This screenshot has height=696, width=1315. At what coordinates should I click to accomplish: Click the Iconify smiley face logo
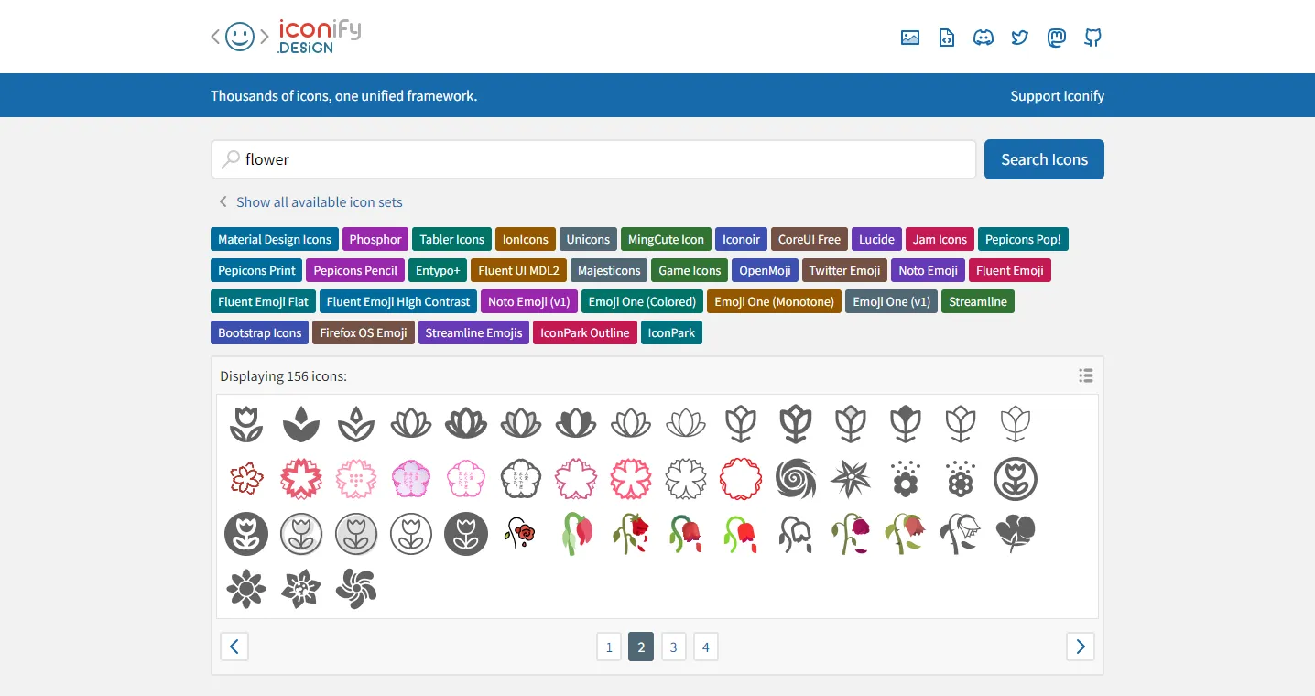[239, 37]
